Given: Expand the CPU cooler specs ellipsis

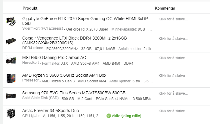Looking at the screenshot, I should pos(146,117).
